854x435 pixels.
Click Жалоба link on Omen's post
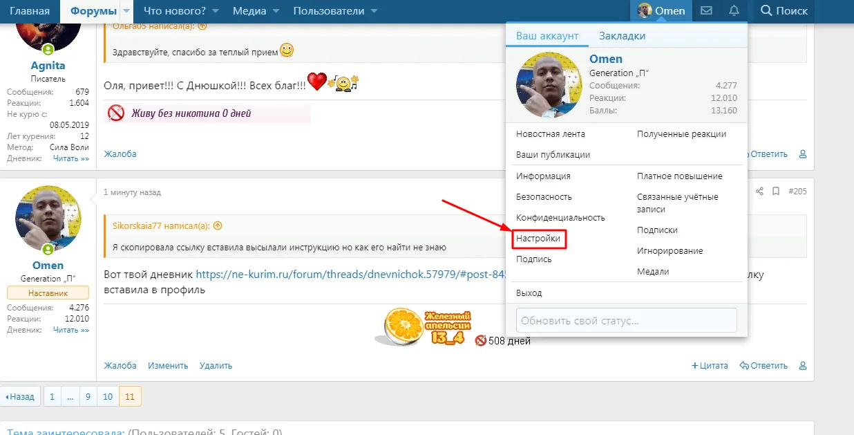pos(120,366)
